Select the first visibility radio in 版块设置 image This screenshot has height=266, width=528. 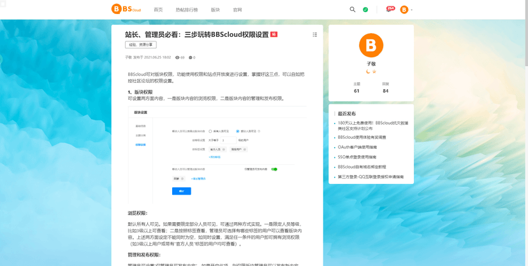(210, 131)
